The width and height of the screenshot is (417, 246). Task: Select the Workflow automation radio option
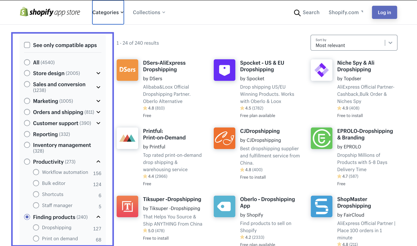click(36, 172)
